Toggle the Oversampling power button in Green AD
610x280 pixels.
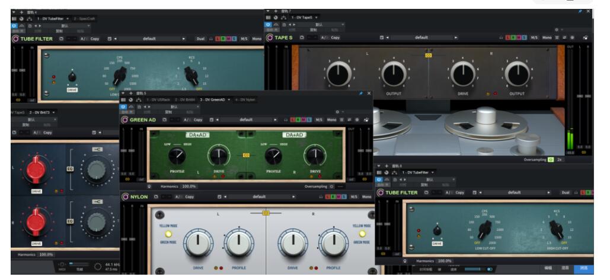pos(331,186)
